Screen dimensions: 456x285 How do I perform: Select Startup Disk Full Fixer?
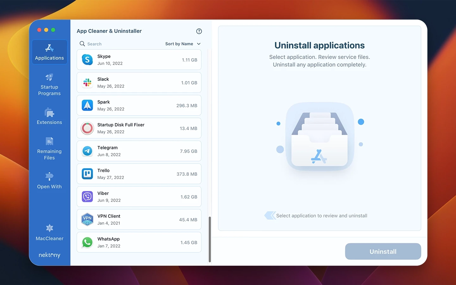click(x=139, y=128)
